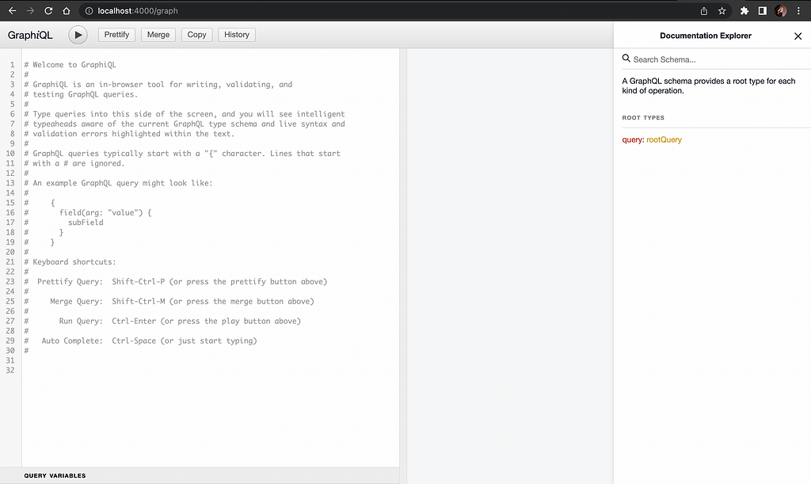Image resolution: width=811 pixels, height=484 pixels.
Task: Click the 'Merge Query: Shift-Ctrl-M' comment line
Action: point(169,301)
